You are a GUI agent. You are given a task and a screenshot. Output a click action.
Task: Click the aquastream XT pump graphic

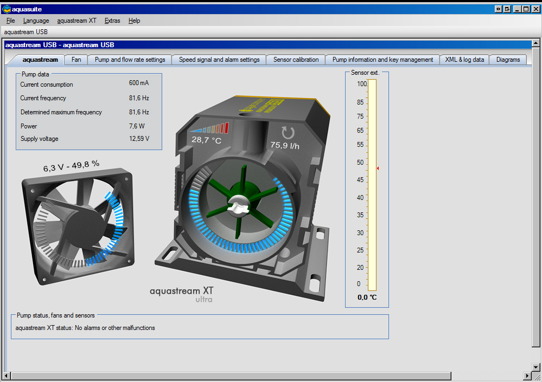(x=244, y=198)
